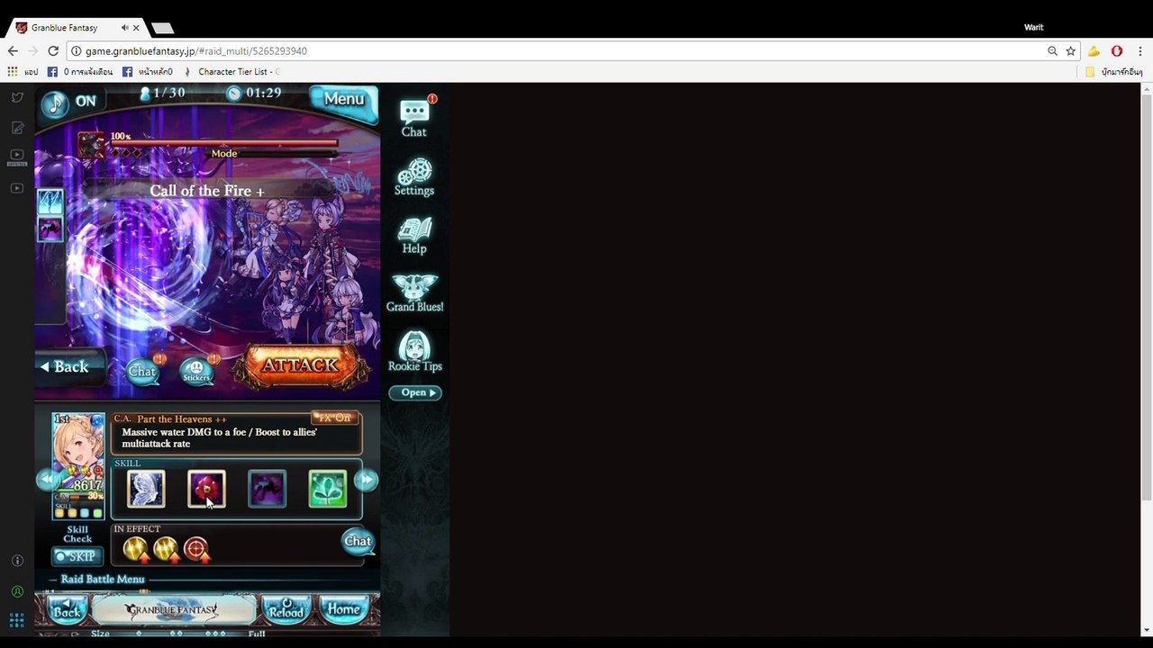Screen dimensions: 1153x648
Task: Toggle the Skill Check SKIP switch
Action: click(x=77, y=556)
